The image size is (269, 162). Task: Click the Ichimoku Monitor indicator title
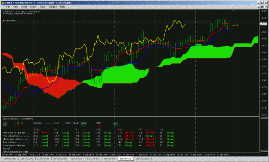[x=18, y=119]
